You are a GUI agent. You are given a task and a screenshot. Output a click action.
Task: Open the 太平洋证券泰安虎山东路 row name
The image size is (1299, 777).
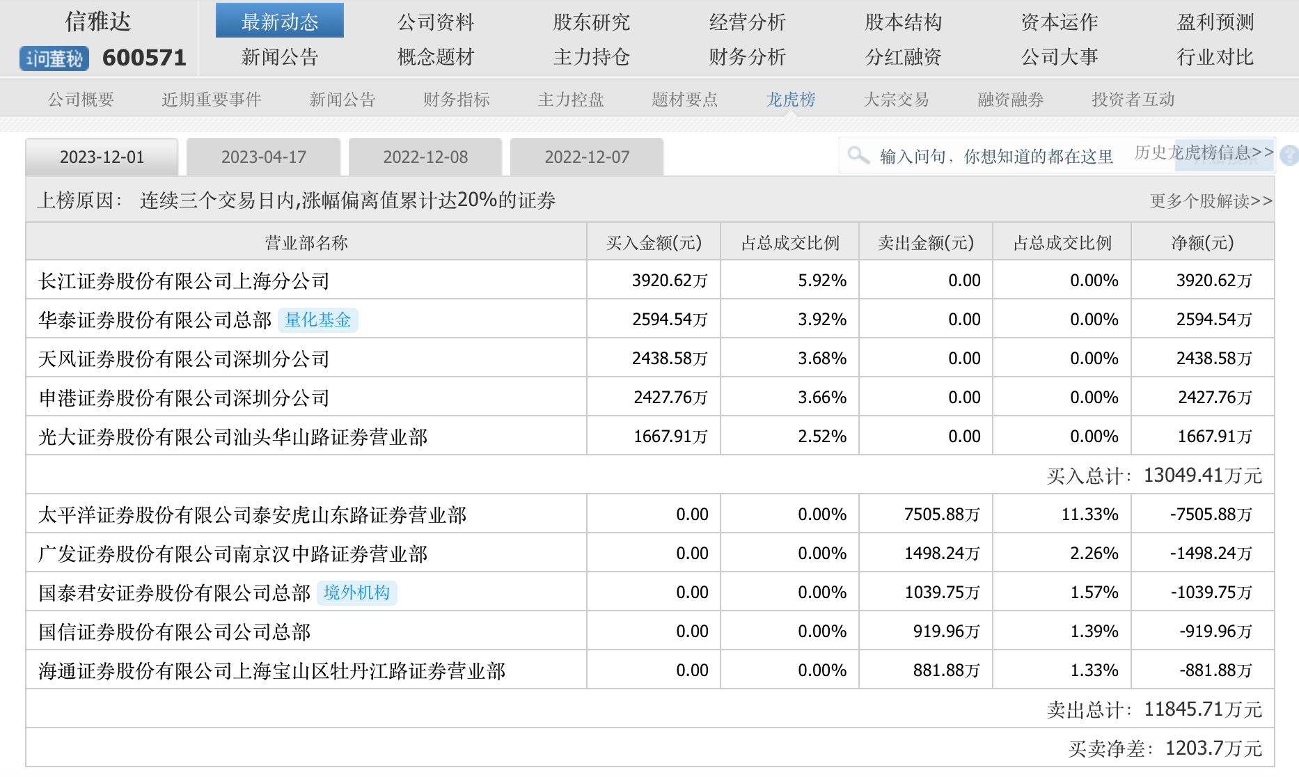(x=252, y=515)
